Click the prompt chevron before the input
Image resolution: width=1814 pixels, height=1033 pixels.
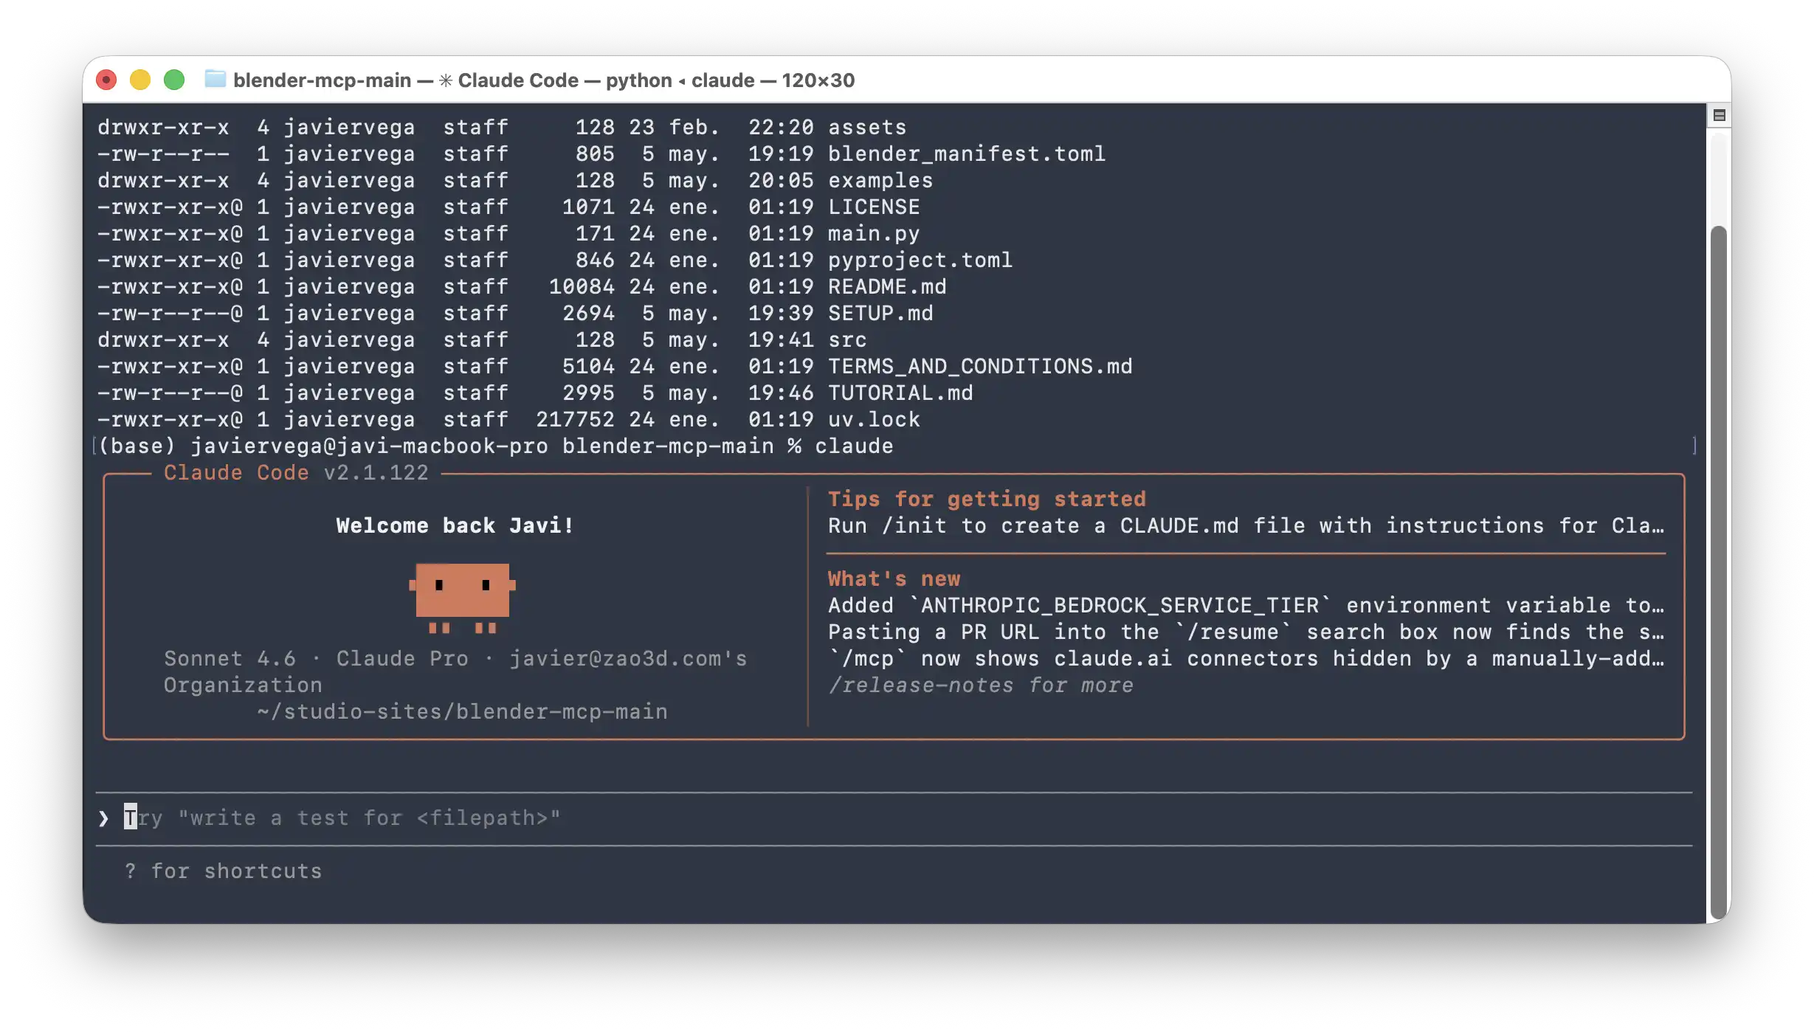coord(103,818)
